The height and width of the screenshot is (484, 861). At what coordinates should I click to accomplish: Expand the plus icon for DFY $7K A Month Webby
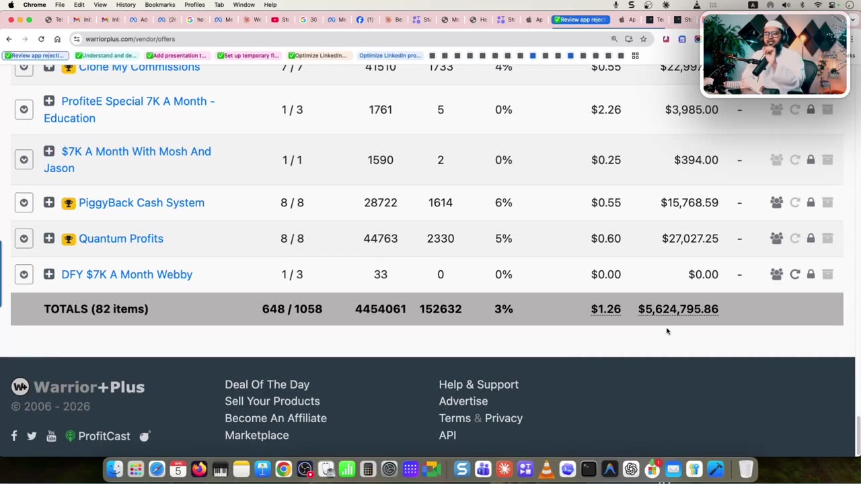(49, 274)
